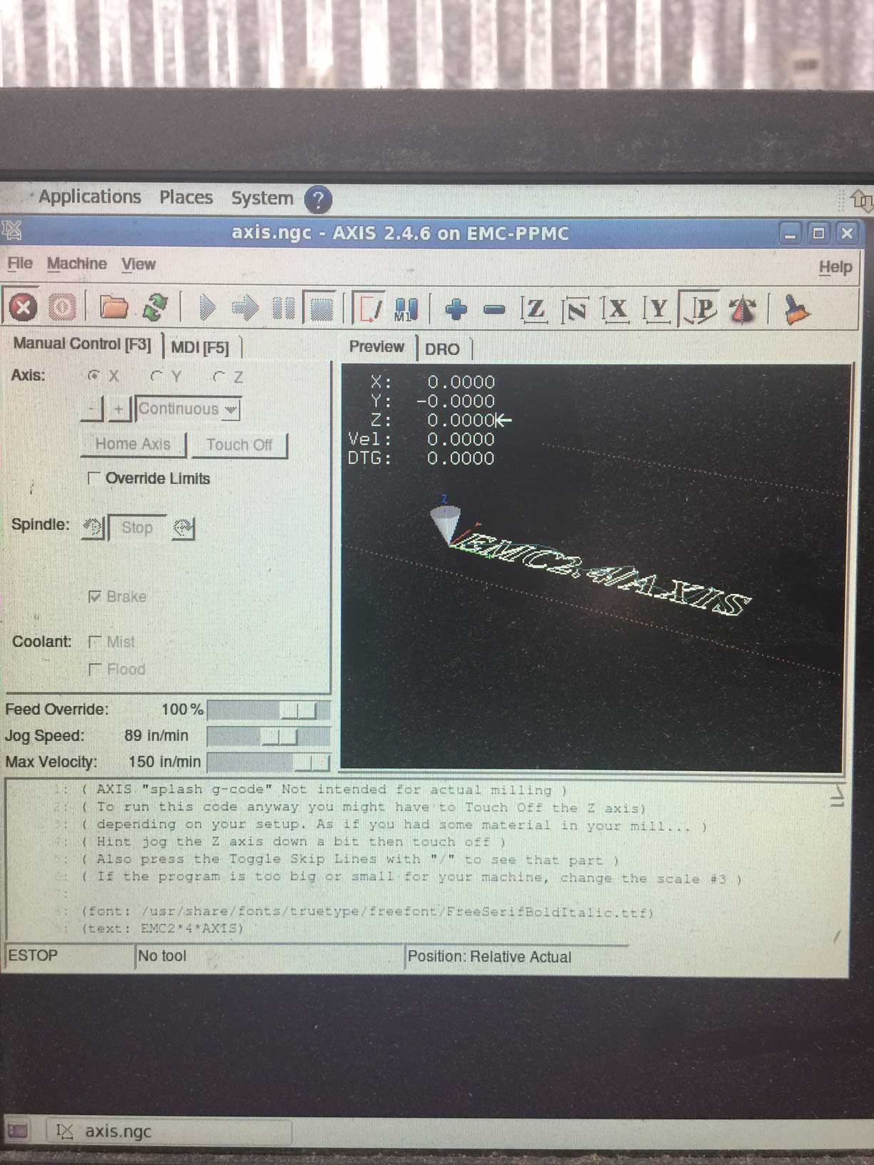Toggle the Mist coolant checkbox
Screen dimensions: 874x1165
tap(94, 642)
